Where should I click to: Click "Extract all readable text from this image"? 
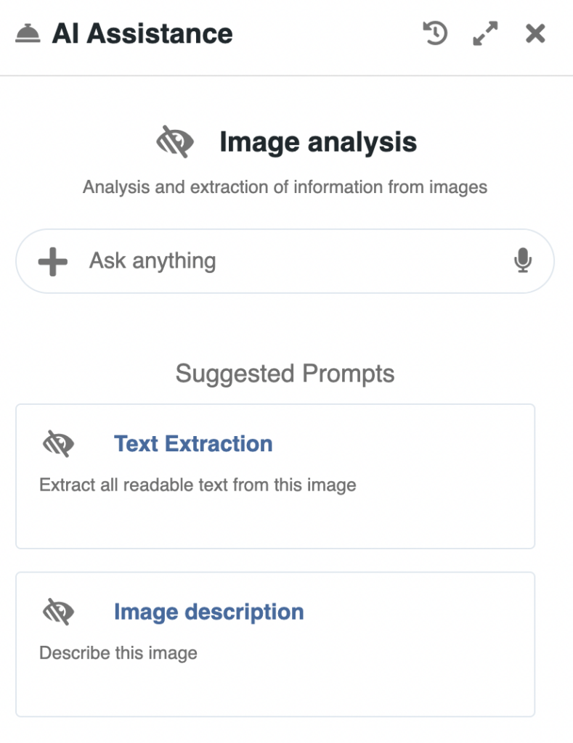[198, 485]
